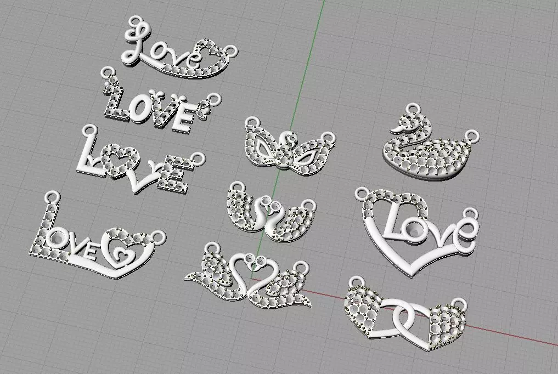Select the block LOVE pendant decorated with bows
The image size is (558, 374).
(161, 100)
